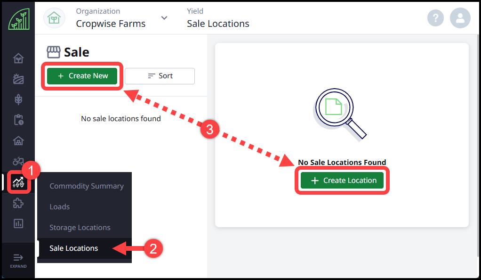Select Storage Locations menu item
Viewport: 481px width, 280px height.
(x=80, y=228)
